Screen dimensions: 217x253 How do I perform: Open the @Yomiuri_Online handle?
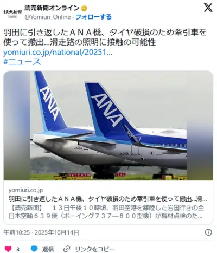(48, 17)
